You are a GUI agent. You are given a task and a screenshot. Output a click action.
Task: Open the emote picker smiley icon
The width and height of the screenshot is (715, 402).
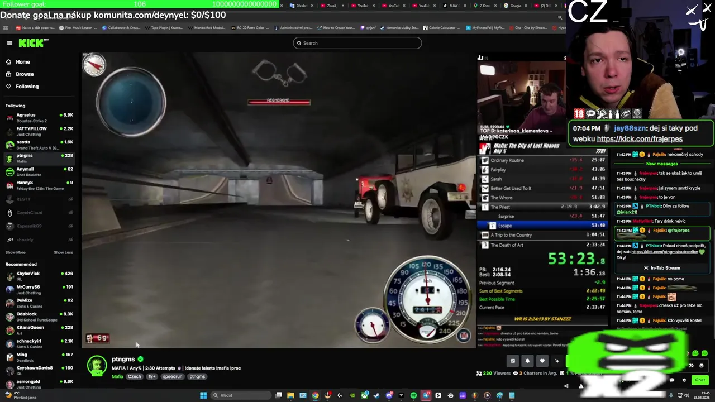click(x=702, y=366)
